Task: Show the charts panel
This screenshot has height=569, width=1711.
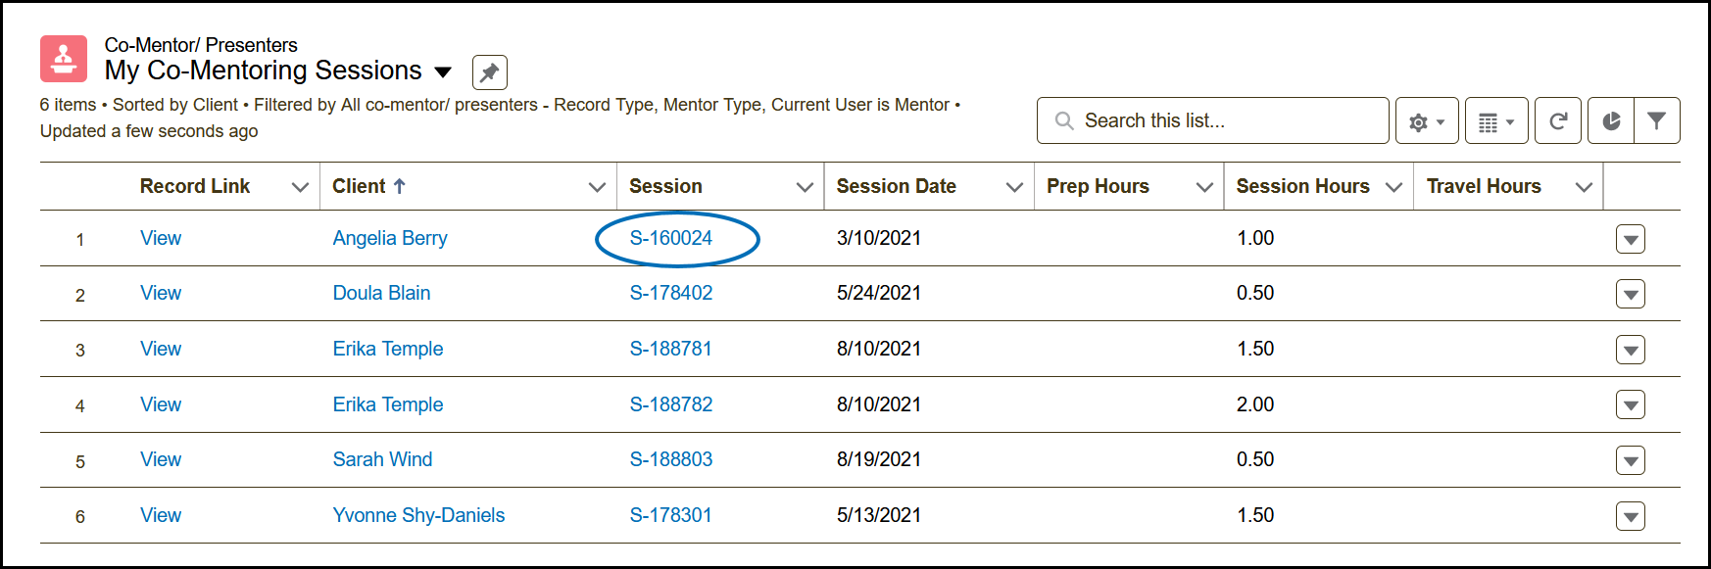Action: 1610,121
